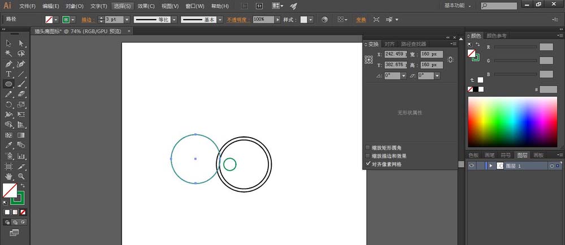
Task: Switch to 对齐 tab
Action: (x=389, y=44)
